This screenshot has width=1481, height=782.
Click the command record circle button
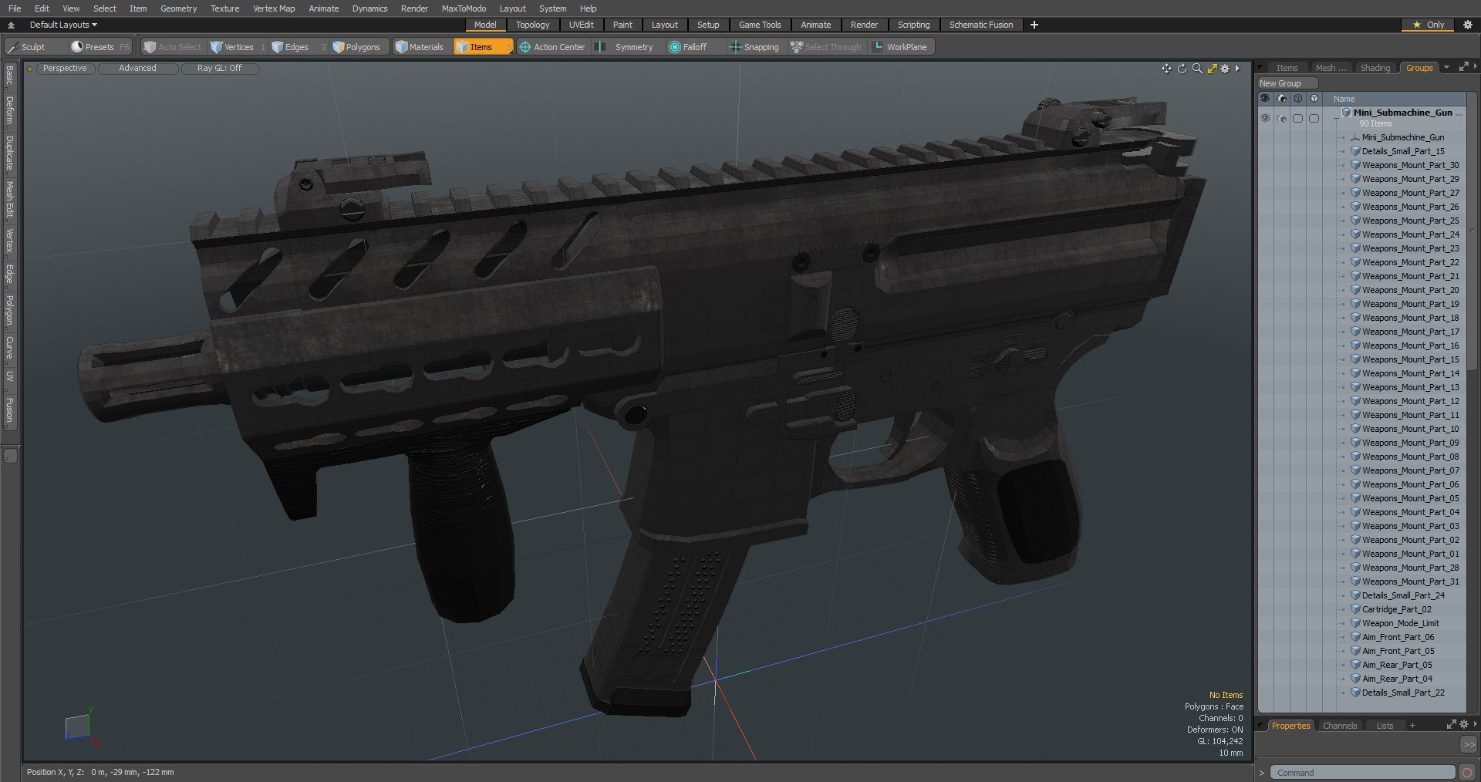[x=1467, y=773]
